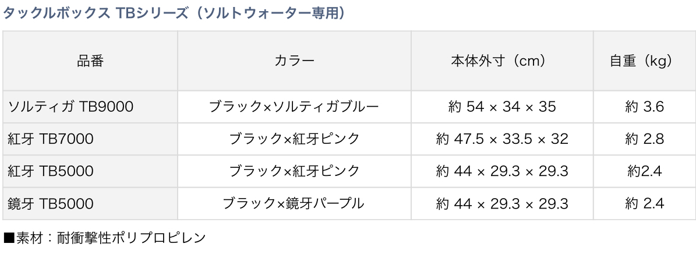Select the dimensions cell for 鏡牙 TB5000

(x=502, y=203)
